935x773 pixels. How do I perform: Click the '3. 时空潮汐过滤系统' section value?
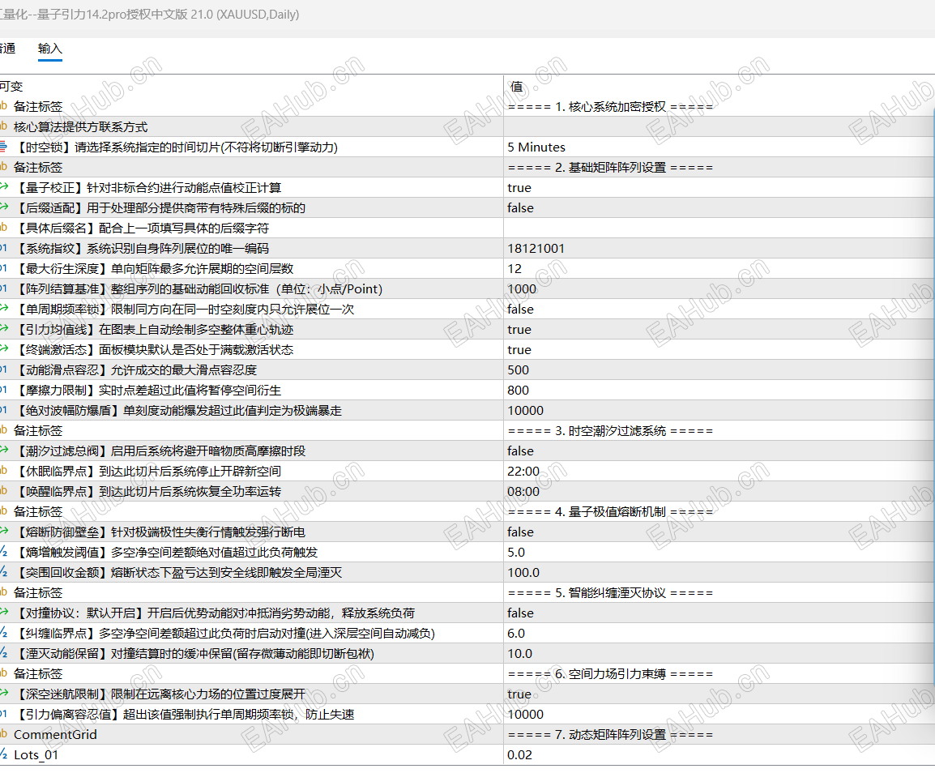(610, 431)
